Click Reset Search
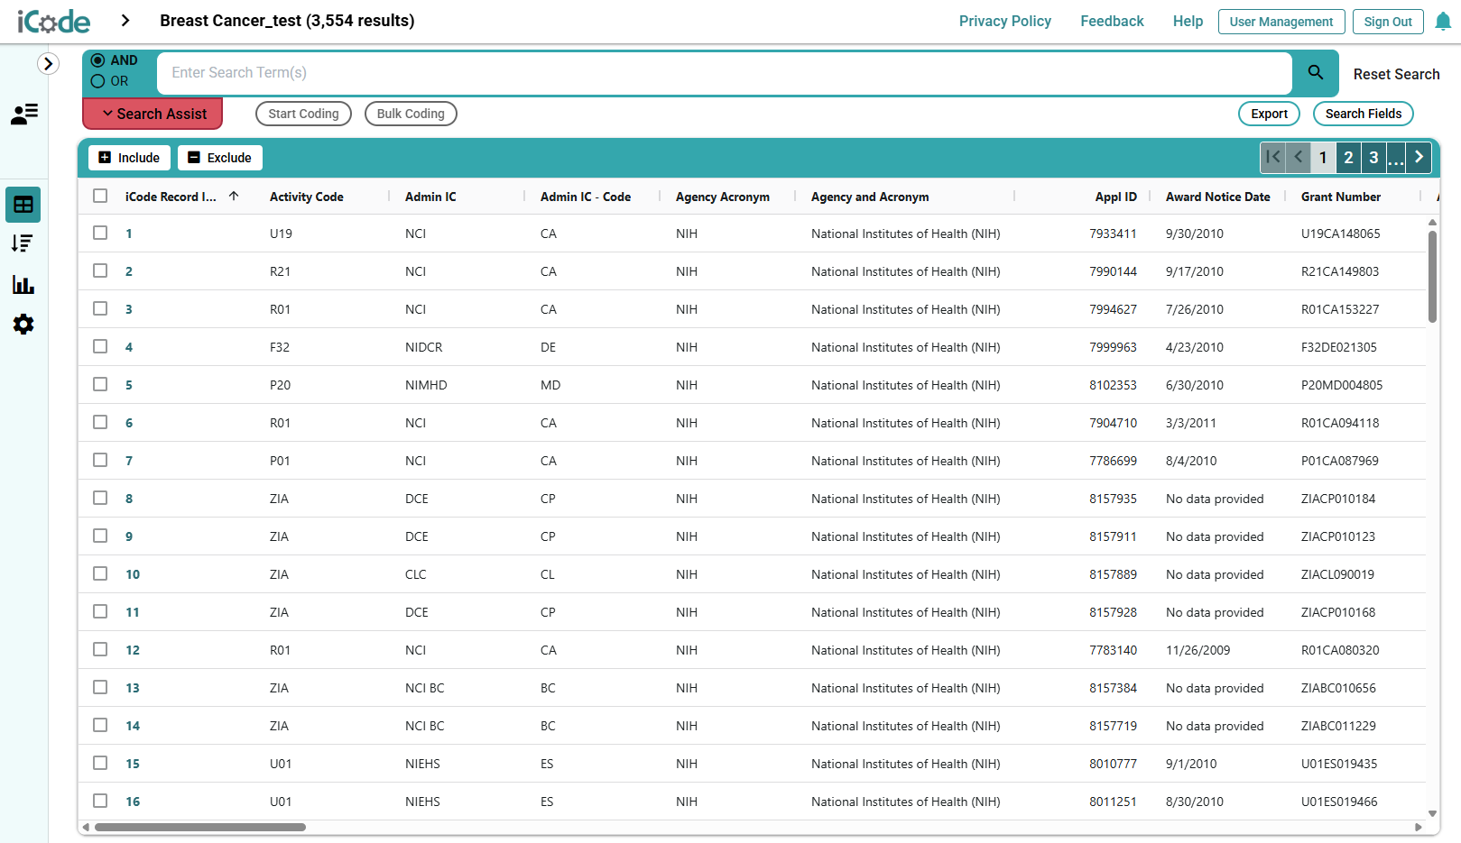Image resolution: width=1461 pixels, height=843 pixels. click(1396, 74)
